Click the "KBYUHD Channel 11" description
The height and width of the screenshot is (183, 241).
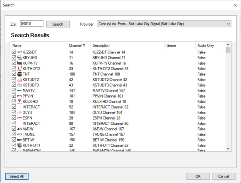109,58
